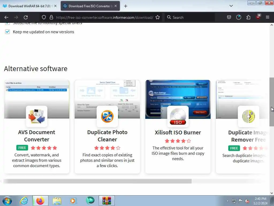Viewport: 274px width, 206px height.
Task: Open the Xilisoft ISO Burner disc icon
Action: coord(178,116)
